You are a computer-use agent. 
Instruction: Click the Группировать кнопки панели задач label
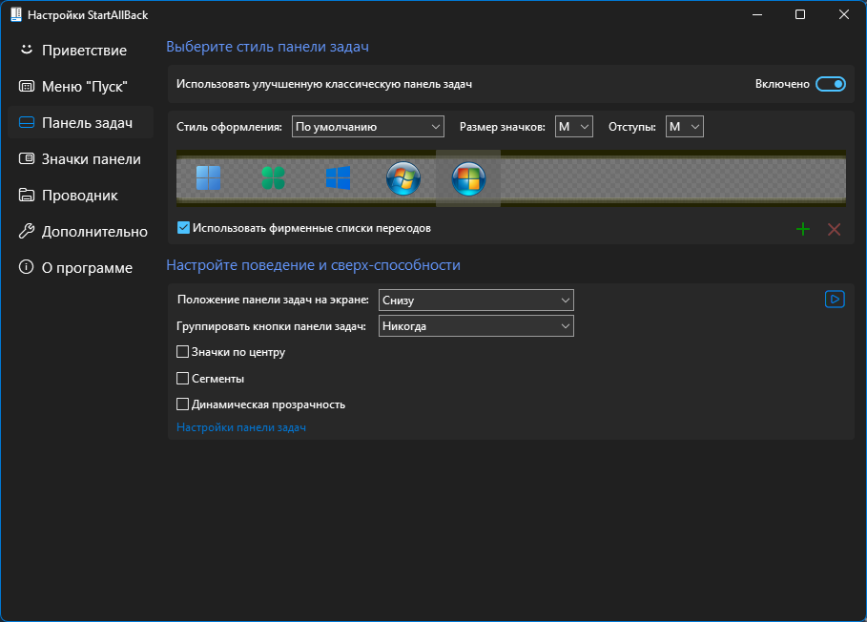(x=272, y=326)
